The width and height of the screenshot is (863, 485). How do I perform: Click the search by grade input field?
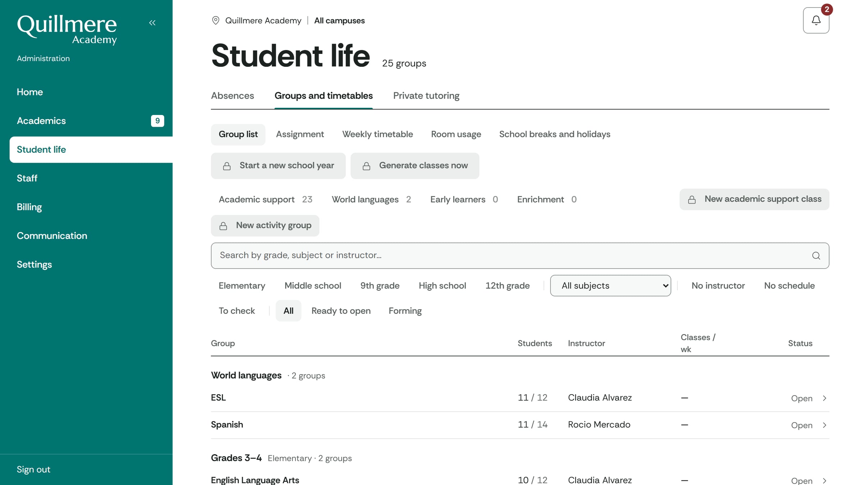tap(520, 255)
